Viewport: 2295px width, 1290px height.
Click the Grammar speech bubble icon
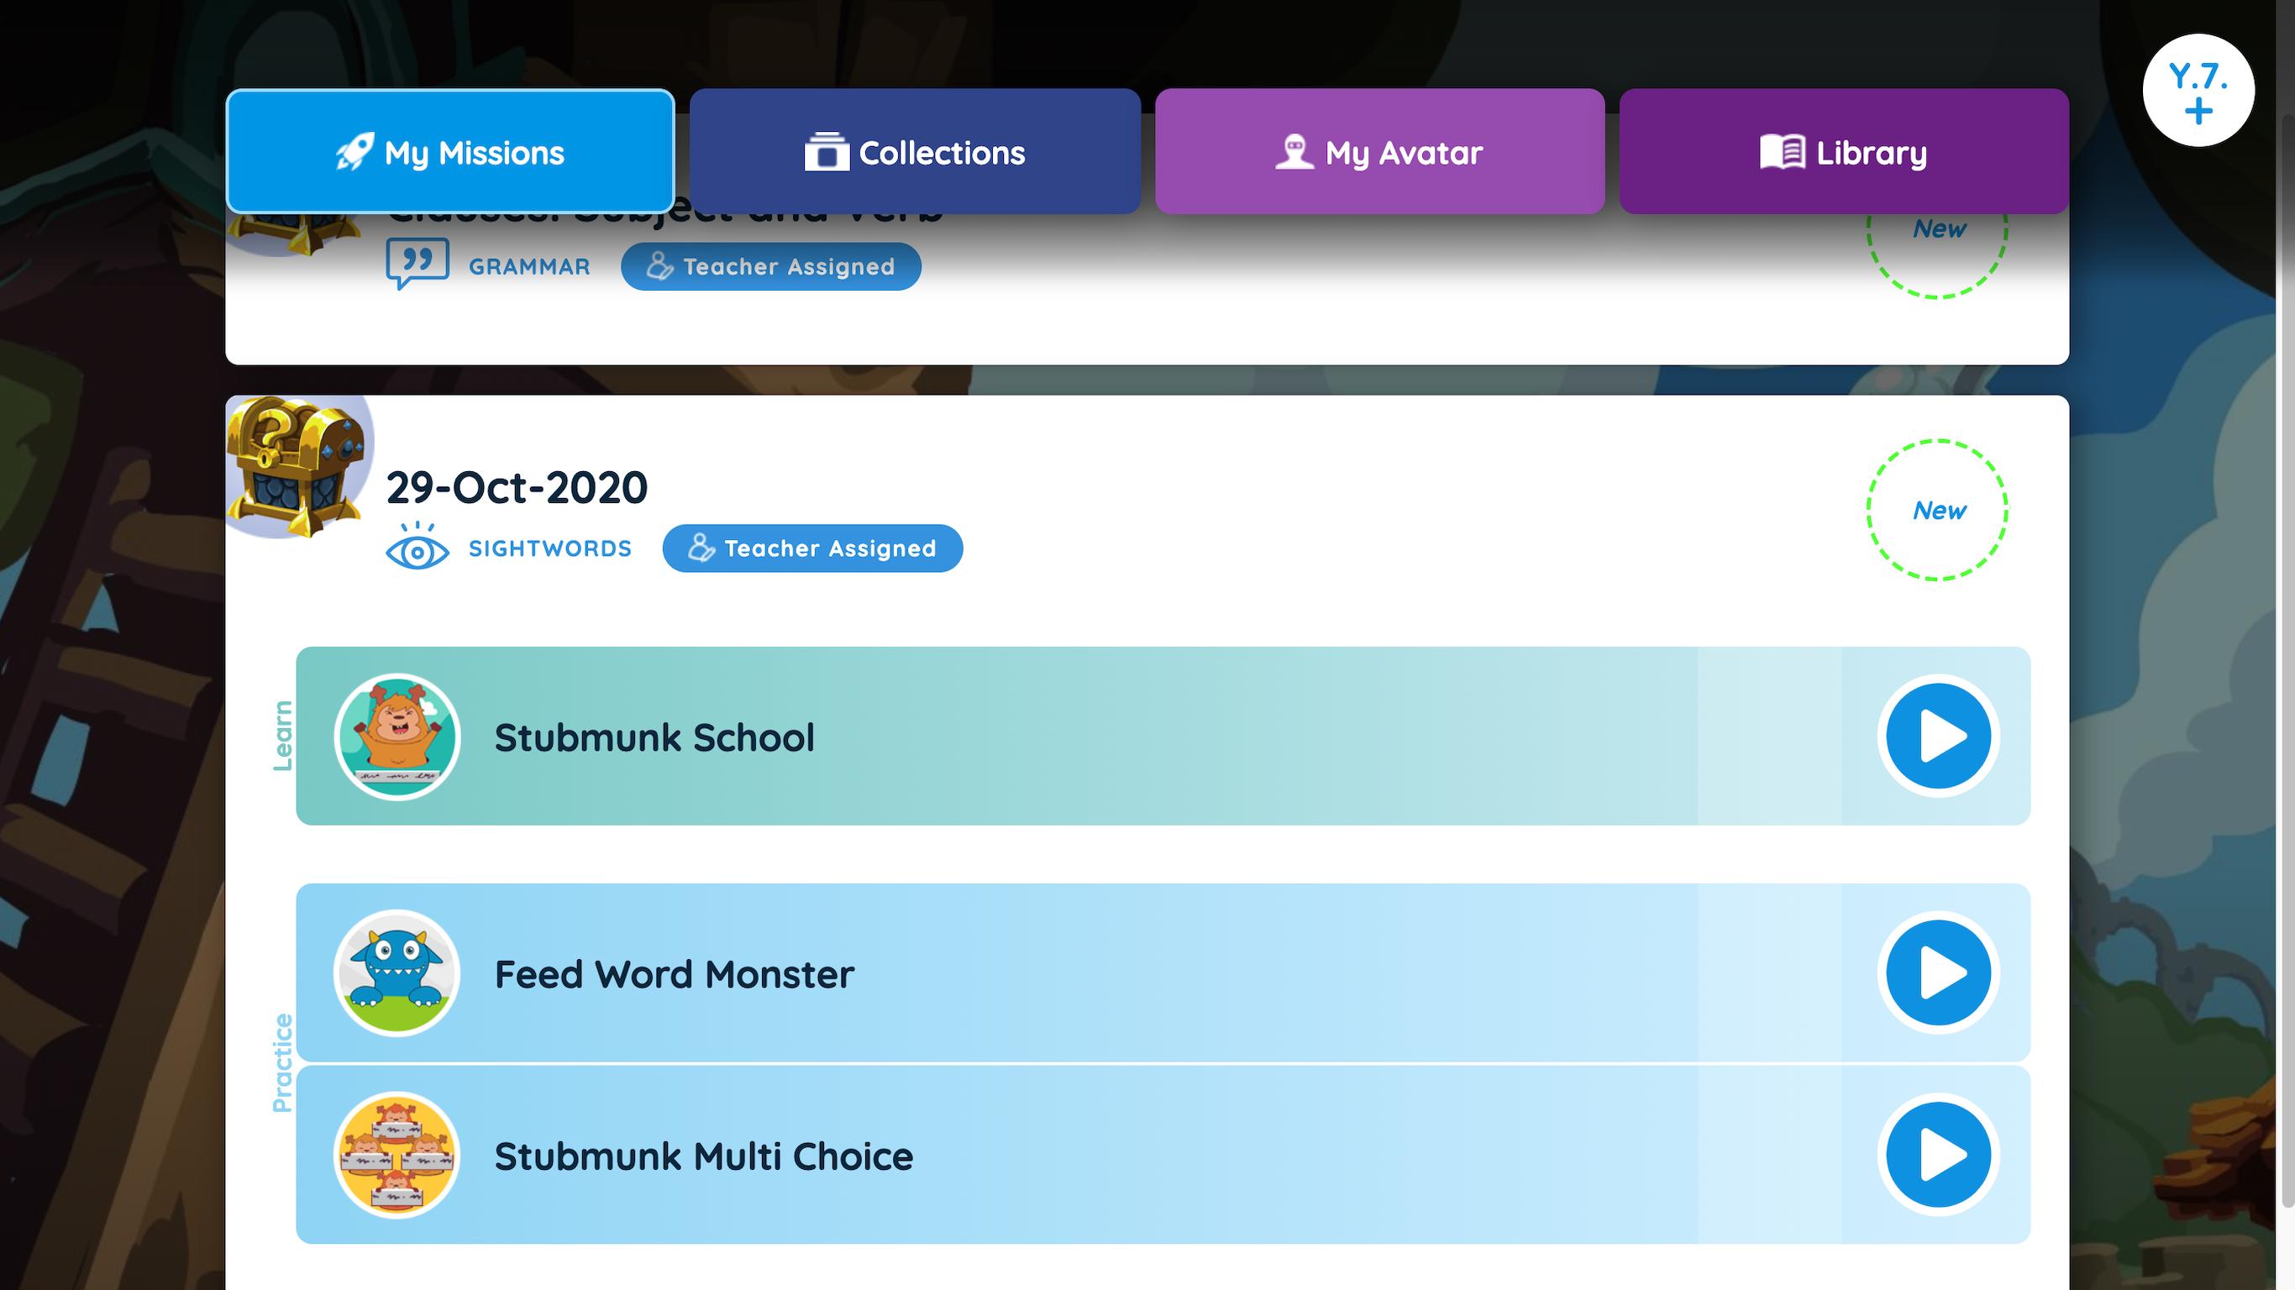click(416, 265)
